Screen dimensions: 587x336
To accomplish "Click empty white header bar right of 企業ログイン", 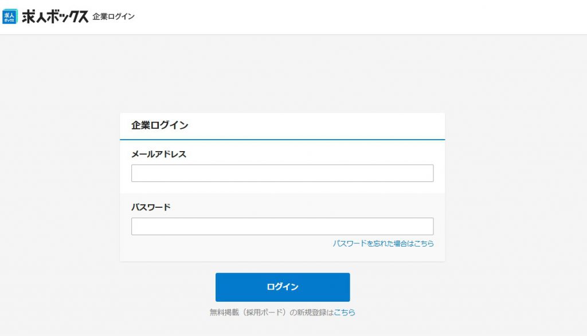I will click(359, 17).
